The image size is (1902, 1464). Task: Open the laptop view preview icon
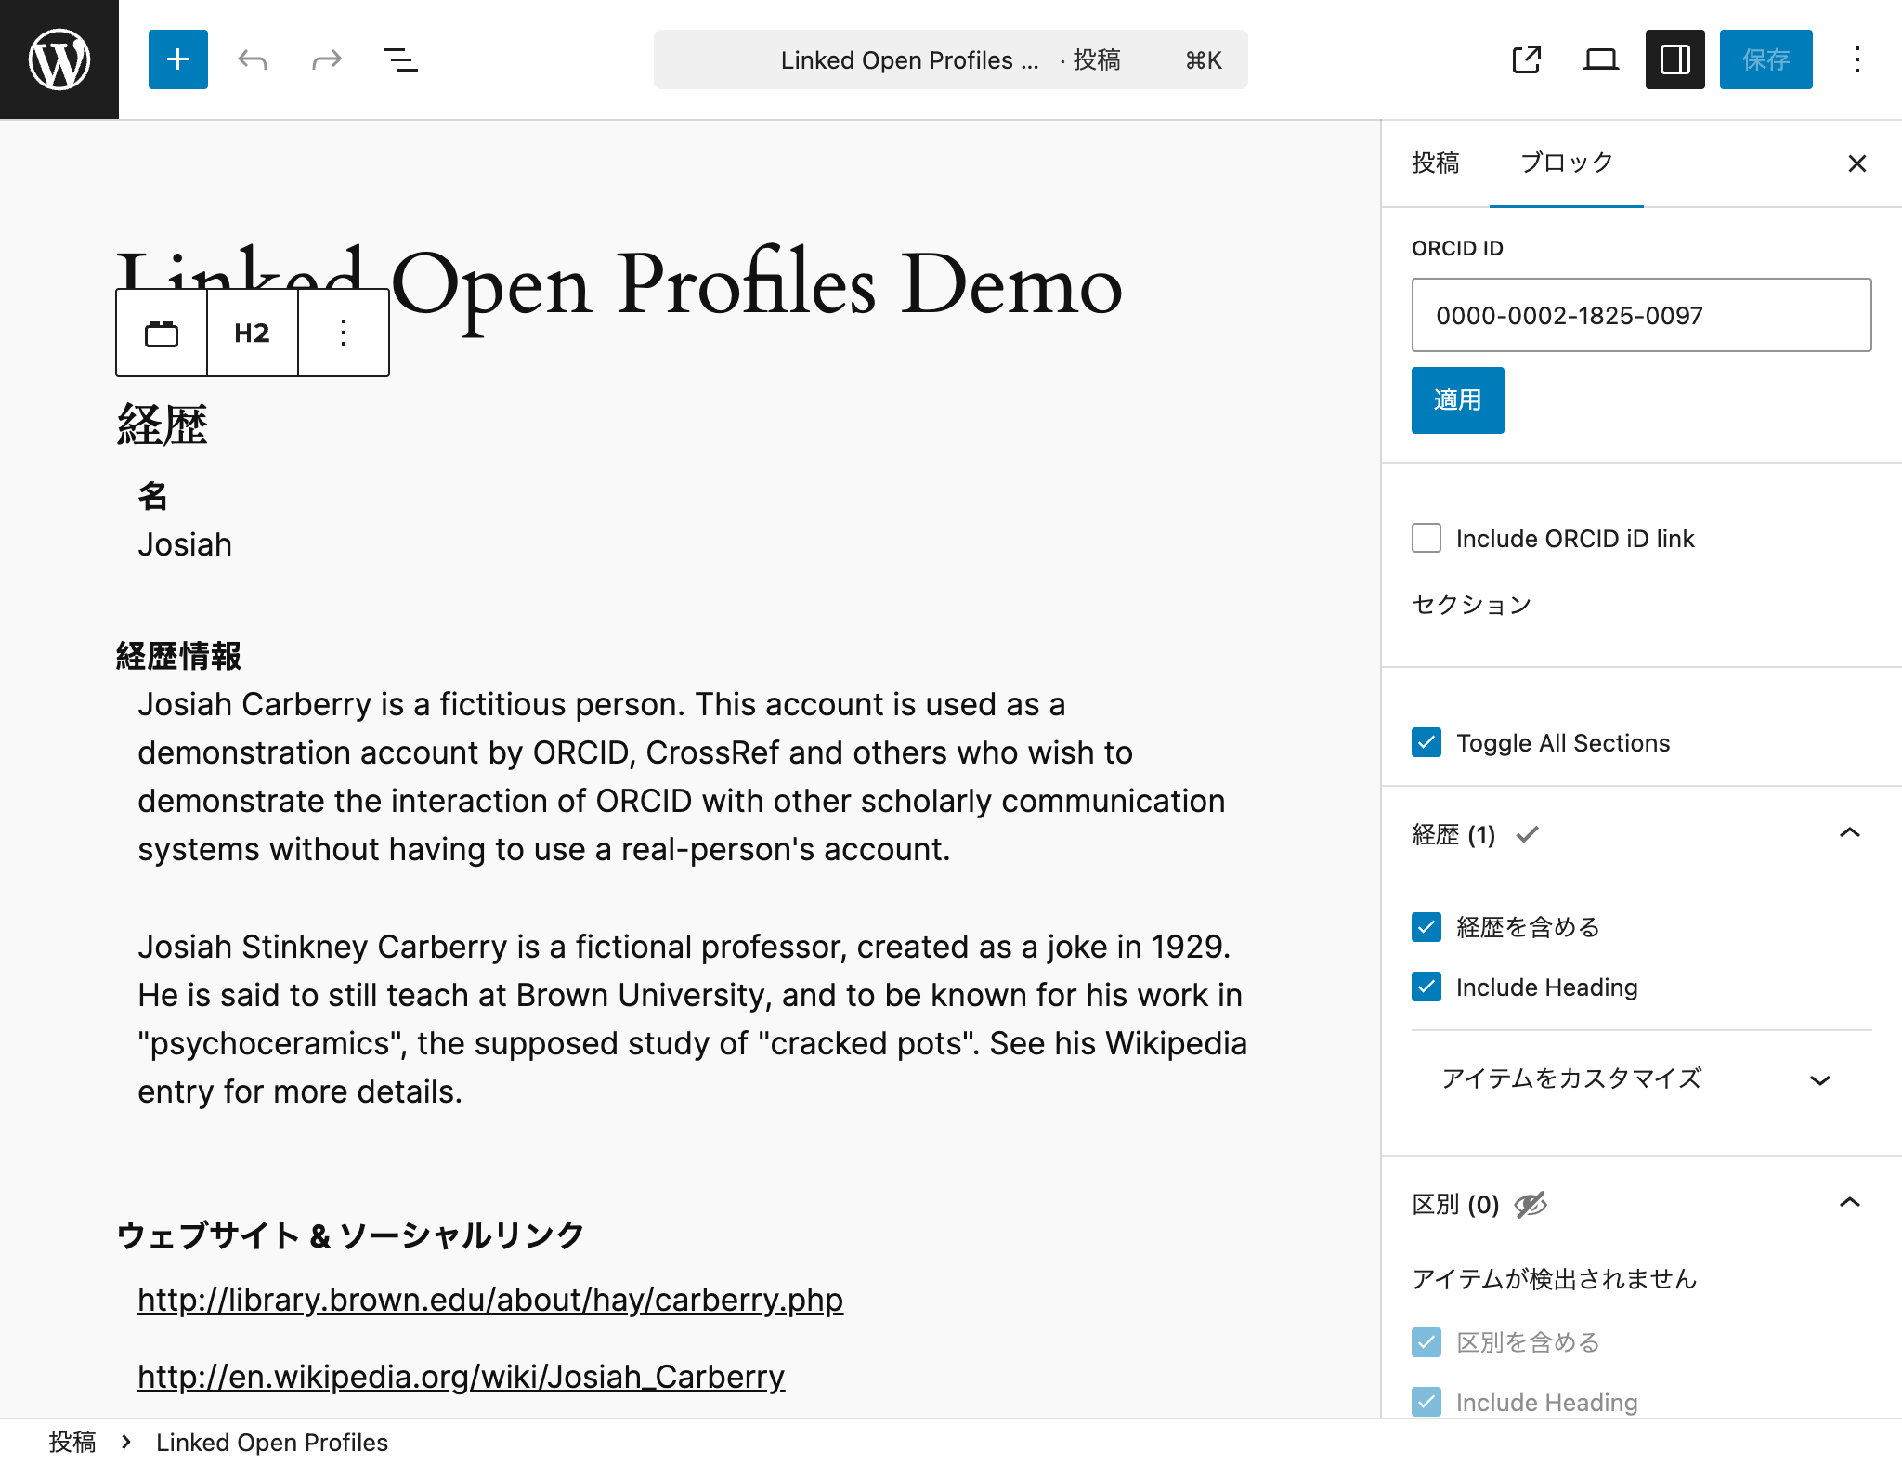point(1601,59)
